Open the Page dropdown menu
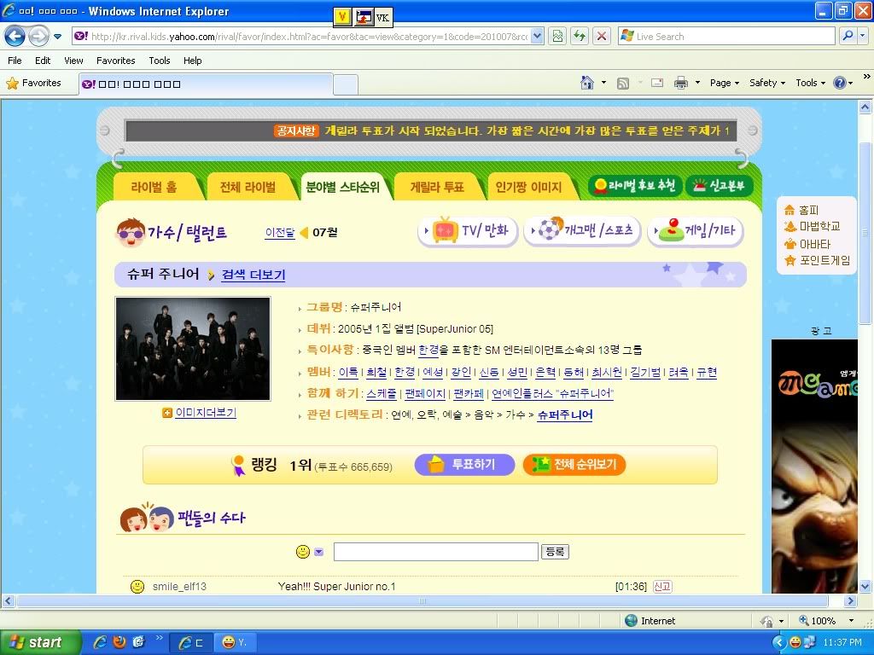 coord(724,83)
